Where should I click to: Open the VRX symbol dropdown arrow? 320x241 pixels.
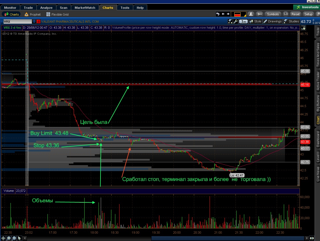[x=34, y=21]
